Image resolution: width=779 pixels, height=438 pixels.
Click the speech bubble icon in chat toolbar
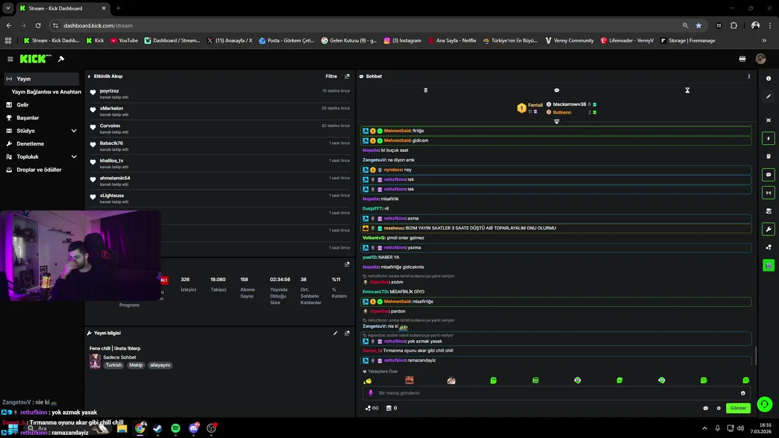pyautogui.click(x=556, y=90)
